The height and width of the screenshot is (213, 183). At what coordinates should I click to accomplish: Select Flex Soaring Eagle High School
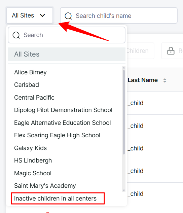click(x=57, y=135)
